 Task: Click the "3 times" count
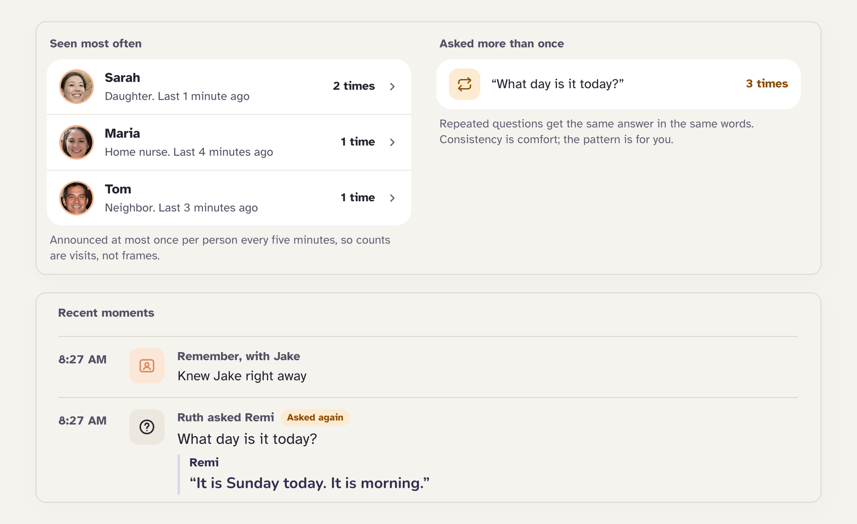point(767,84)
